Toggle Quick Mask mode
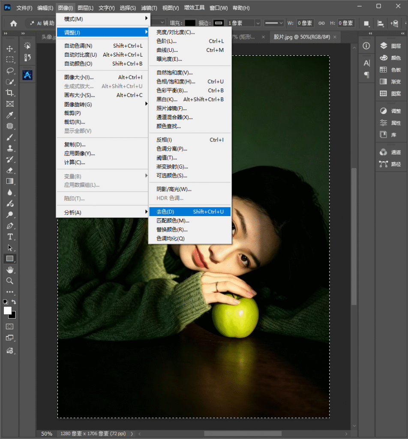 tap(9, 326)
